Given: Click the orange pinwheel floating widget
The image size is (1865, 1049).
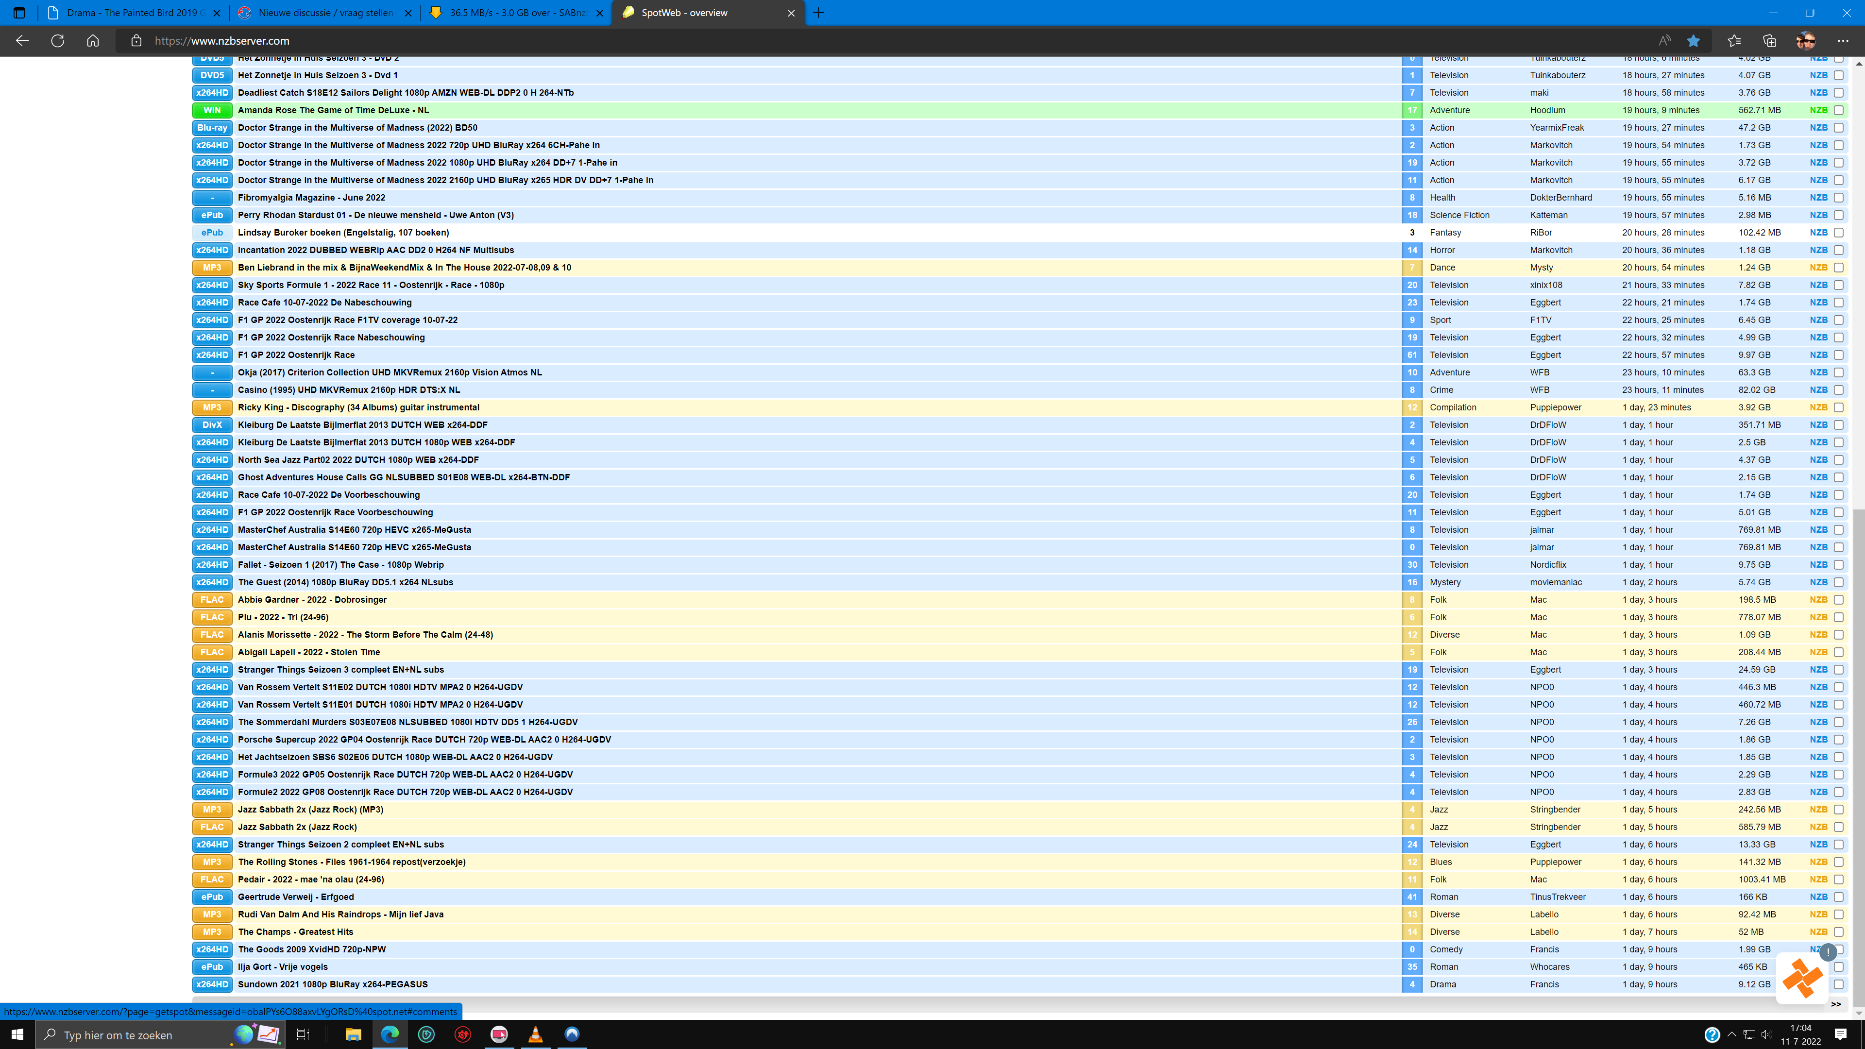Looking at the screenshot, I should tap(1802, 978).
